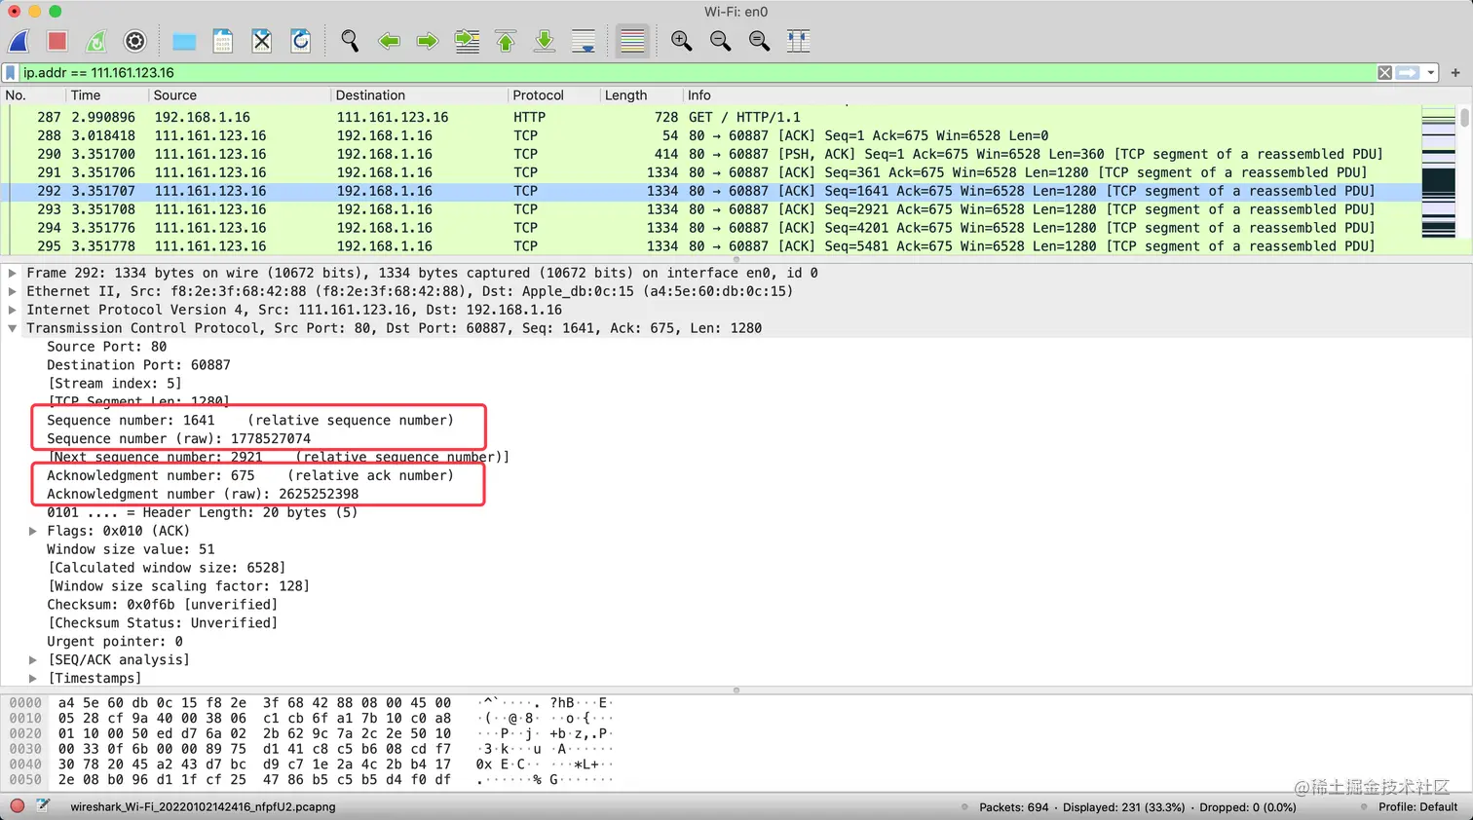This screenshot has width=1473, height=820.
Task: Expand Ethernet II section
Action: [13, 291]
